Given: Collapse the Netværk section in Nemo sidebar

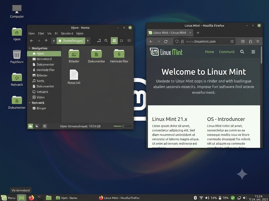Looking at the screenshot, I should click(29, 103).
